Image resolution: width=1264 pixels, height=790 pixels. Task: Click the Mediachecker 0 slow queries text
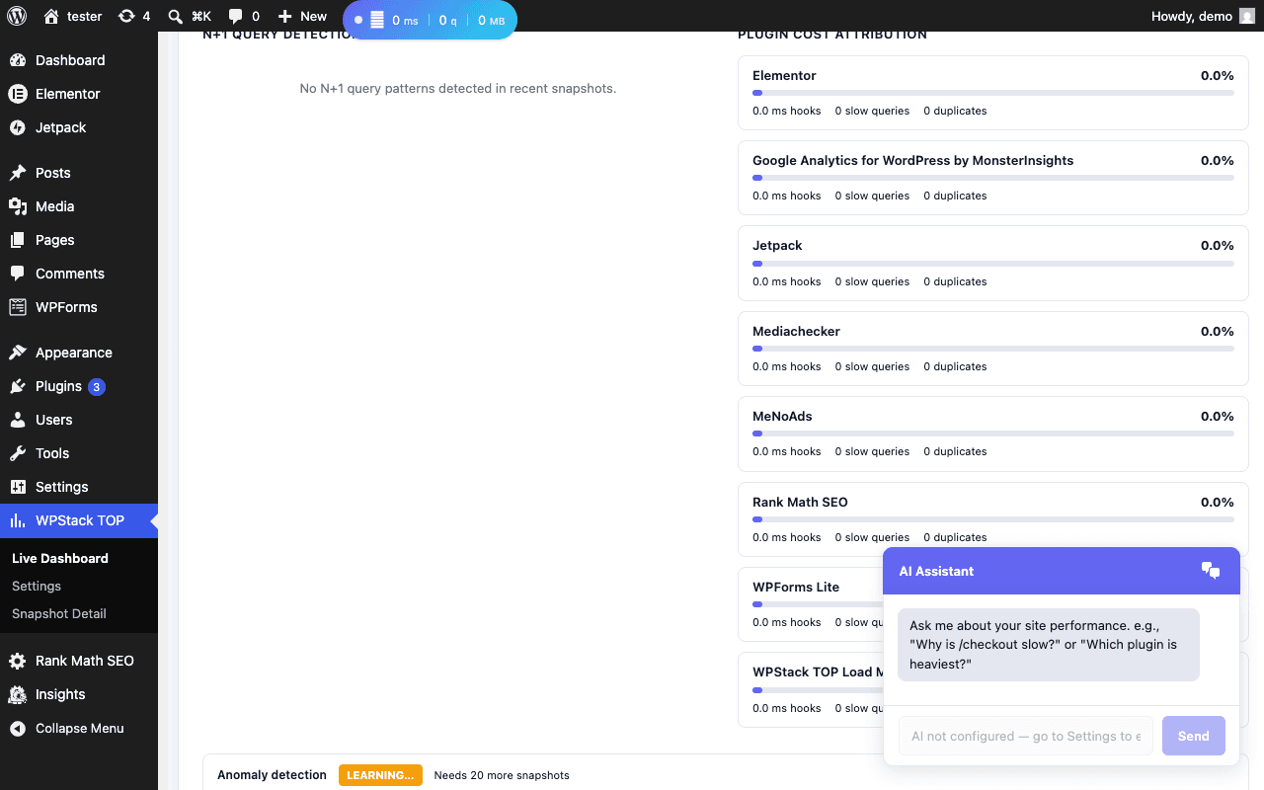point(872,366)
